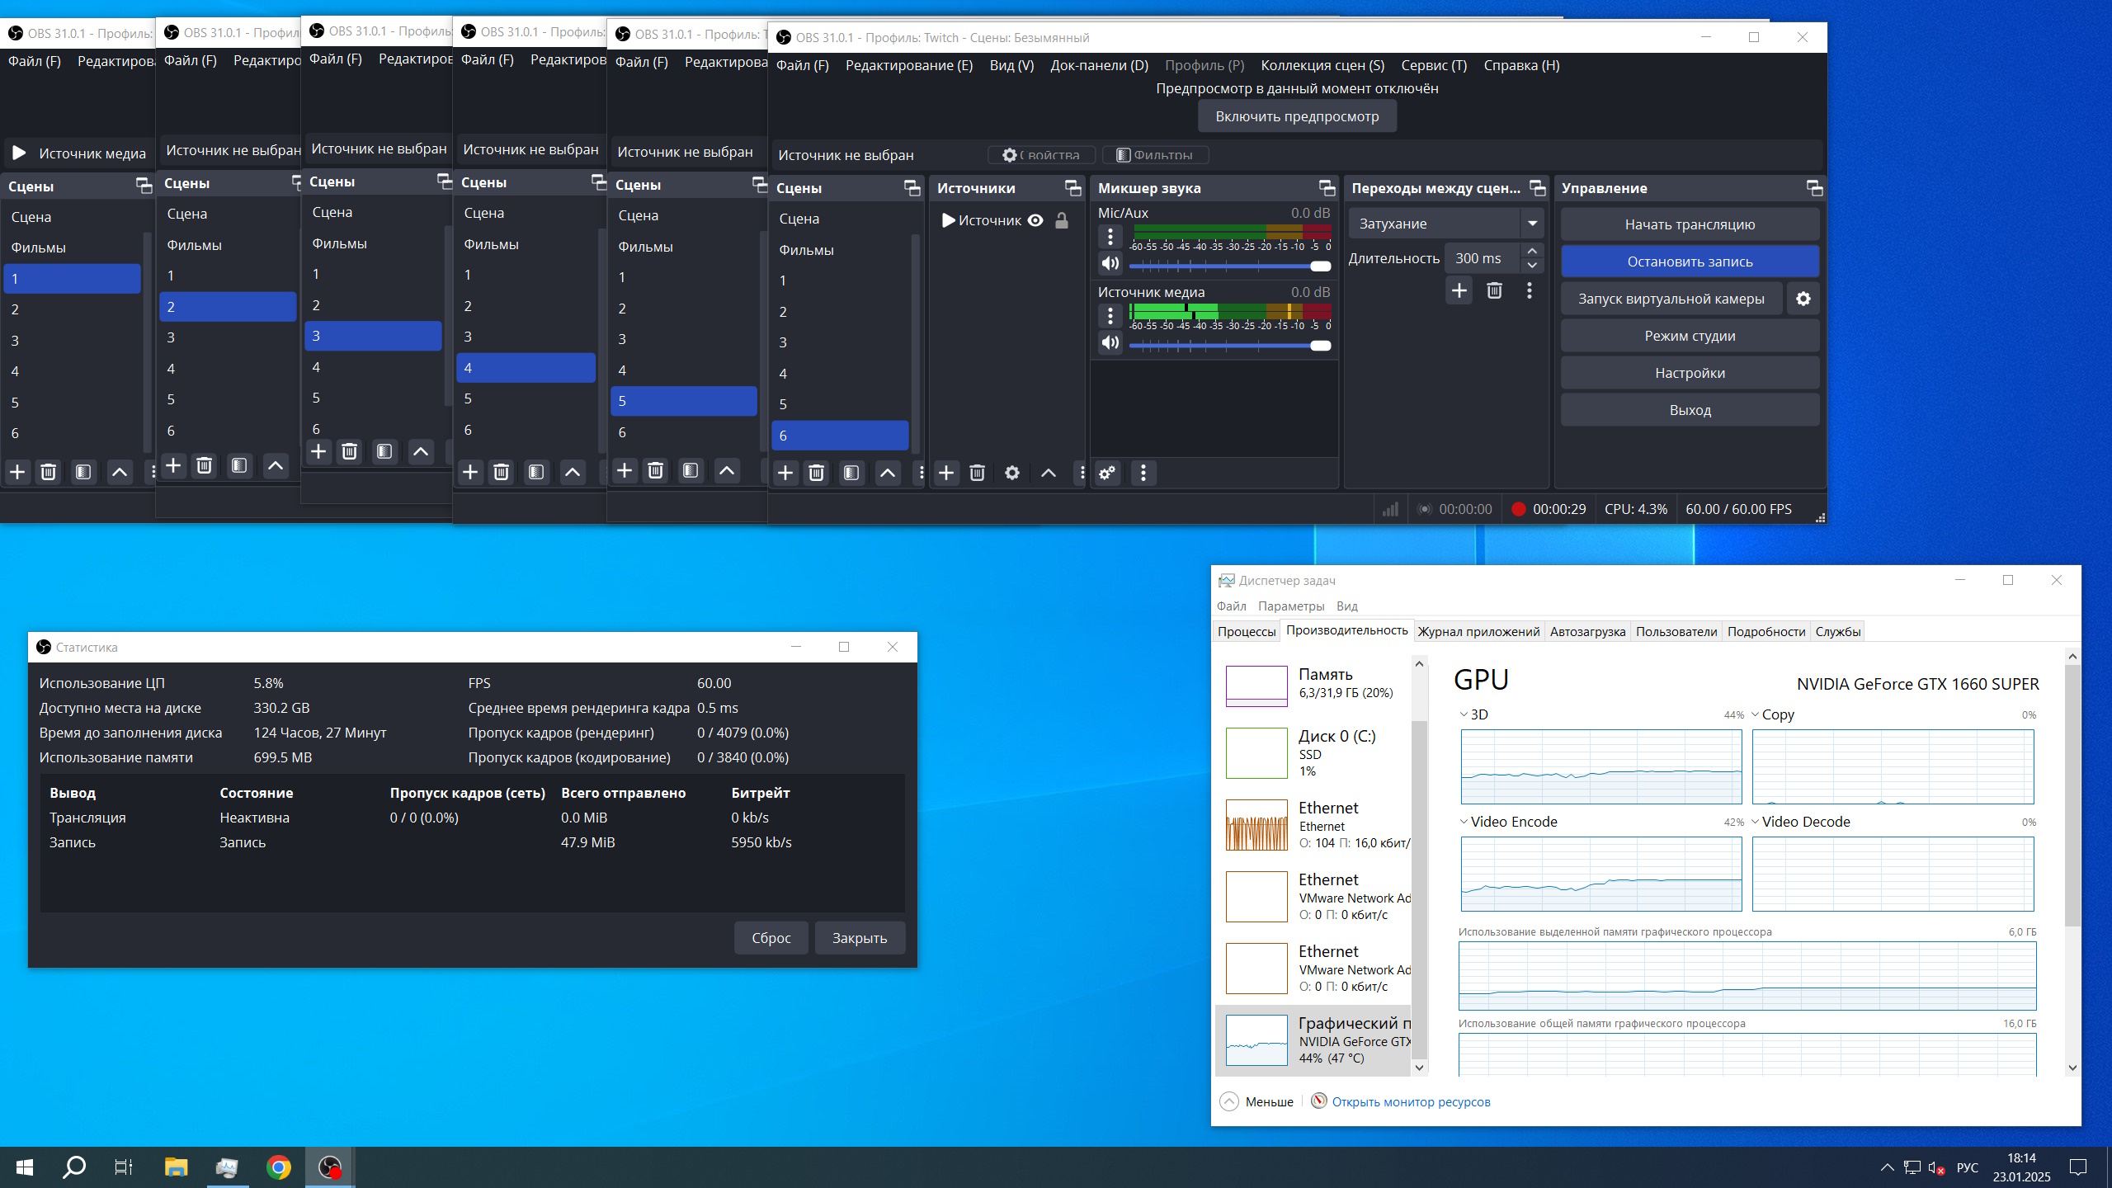Viewport: 2112px width, 1188px height.
Task: Mute the Mic/Aux speaker icon
Action: (1110, 263)
